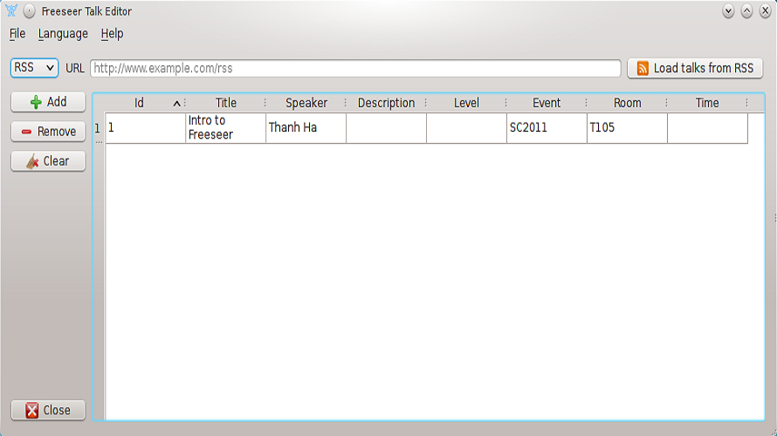Close the talk editor with Close button
This screenshot has width=777, height=436.
point(48,410)
